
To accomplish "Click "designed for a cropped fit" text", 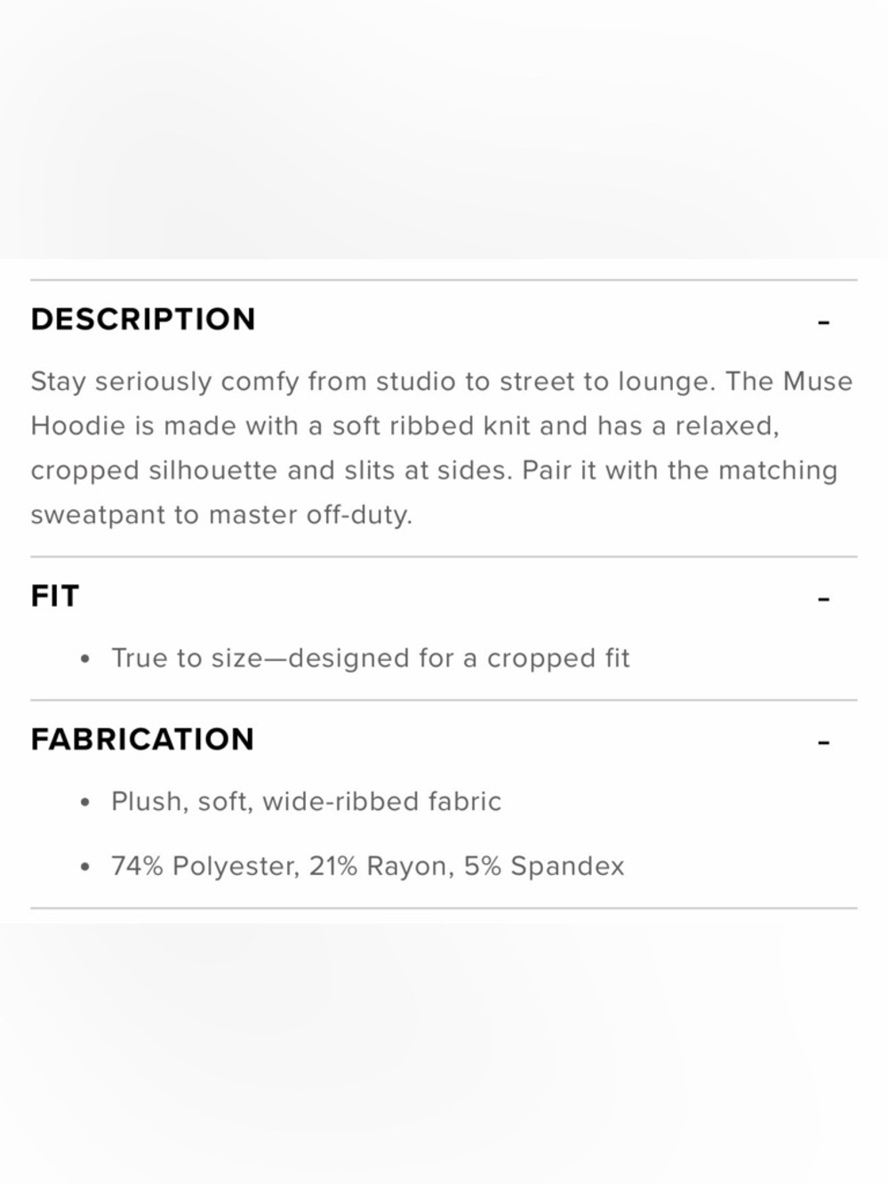I will 459,658.
